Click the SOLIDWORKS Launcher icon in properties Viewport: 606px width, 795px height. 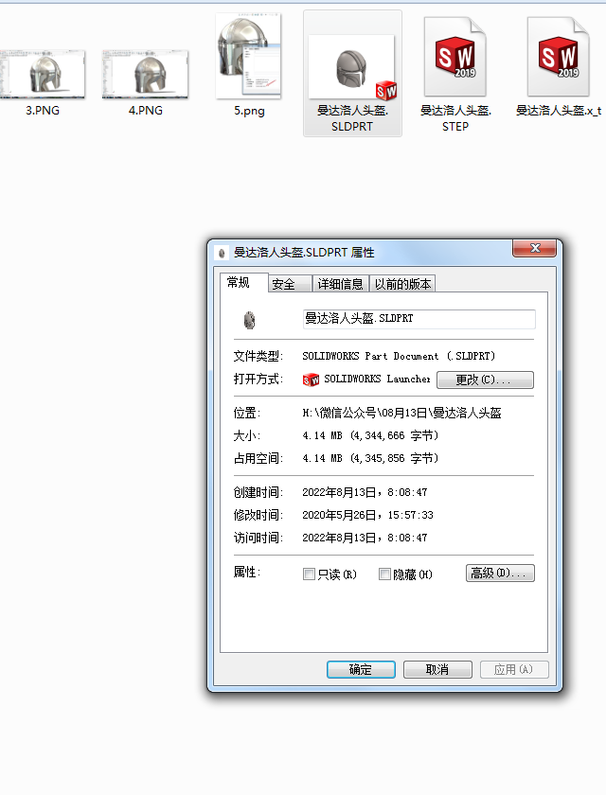coord(311,380)
